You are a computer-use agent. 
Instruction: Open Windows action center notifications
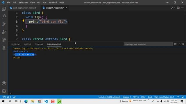[x=182, y=101]
